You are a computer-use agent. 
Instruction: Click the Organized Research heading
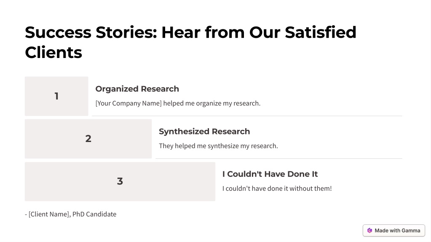click(137, 89)
